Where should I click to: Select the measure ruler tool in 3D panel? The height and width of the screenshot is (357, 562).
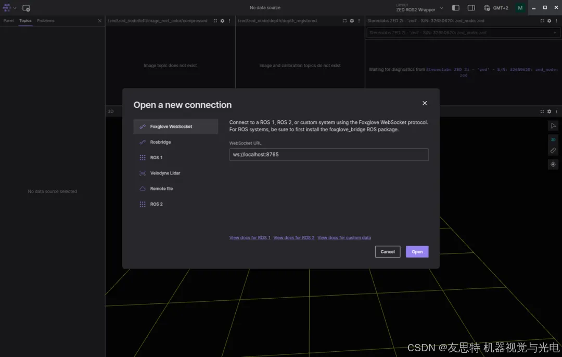pyautogui.click(x=553, y=150)
